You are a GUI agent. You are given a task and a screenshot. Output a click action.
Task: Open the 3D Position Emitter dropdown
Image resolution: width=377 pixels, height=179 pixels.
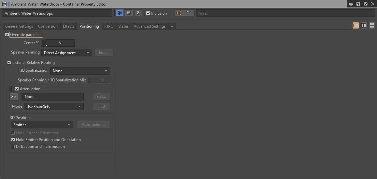[42, 125]
